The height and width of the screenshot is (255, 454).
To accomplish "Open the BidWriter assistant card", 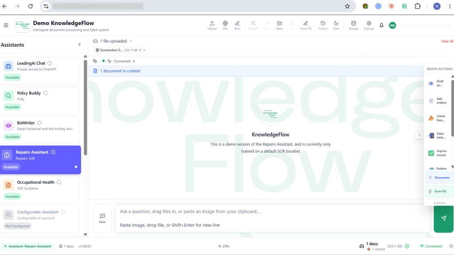I will [x=39, y=130].
